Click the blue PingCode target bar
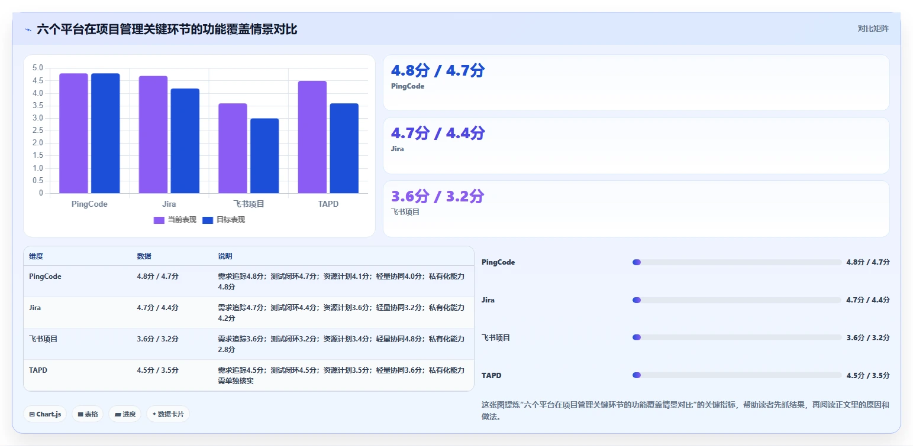This screenshot has width=913, height=446. pyautogui.click(x=105, y=133)
